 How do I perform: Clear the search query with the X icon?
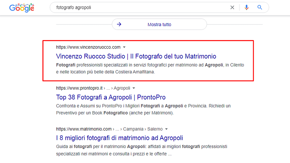pos(232,8)
